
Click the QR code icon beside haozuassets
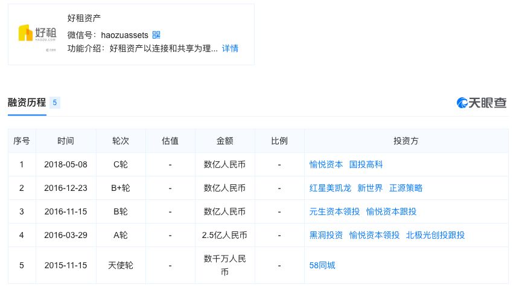pyautogui.click(x=156, y=35)
